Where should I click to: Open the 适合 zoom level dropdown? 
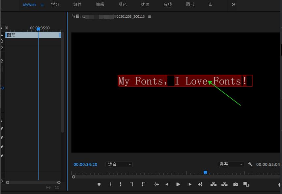(x=119, y=164)
